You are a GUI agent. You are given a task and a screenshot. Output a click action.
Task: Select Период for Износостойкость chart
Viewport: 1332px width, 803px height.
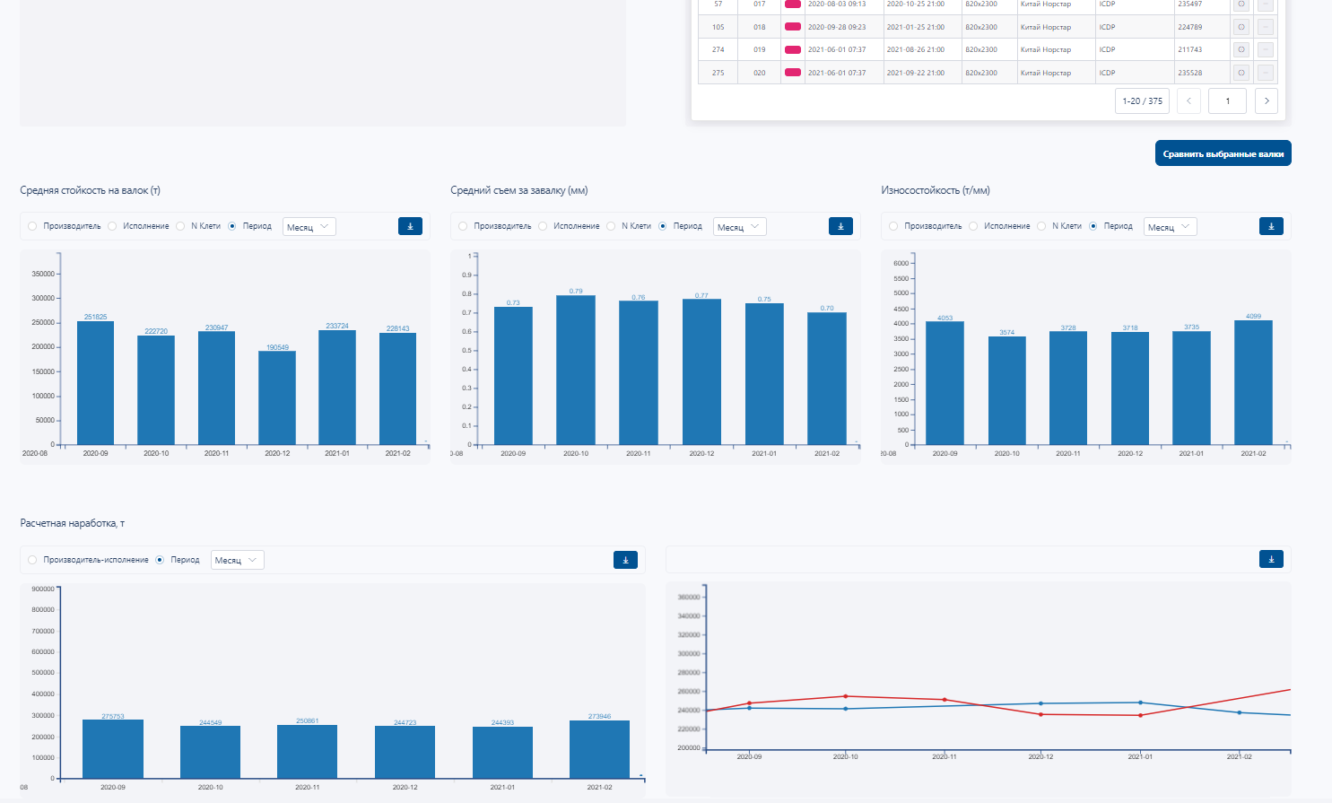point(1093,226)
